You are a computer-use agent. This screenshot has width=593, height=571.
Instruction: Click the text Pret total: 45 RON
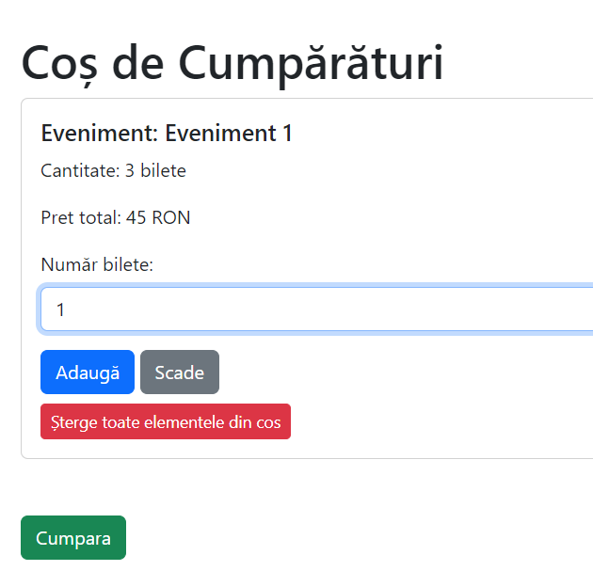click(x=116, y=217)
